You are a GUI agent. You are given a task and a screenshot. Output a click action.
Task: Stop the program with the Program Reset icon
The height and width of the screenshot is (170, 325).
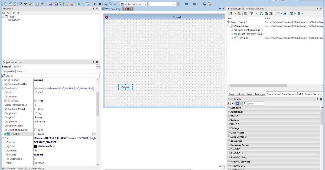[x=100, y=4]
